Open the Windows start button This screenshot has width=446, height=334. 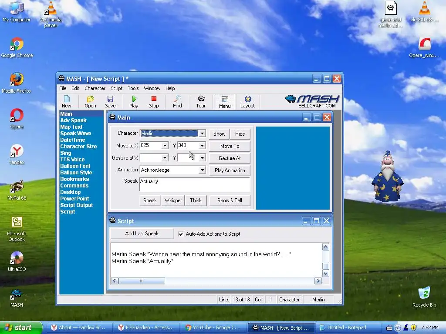[x=21, y=328]
